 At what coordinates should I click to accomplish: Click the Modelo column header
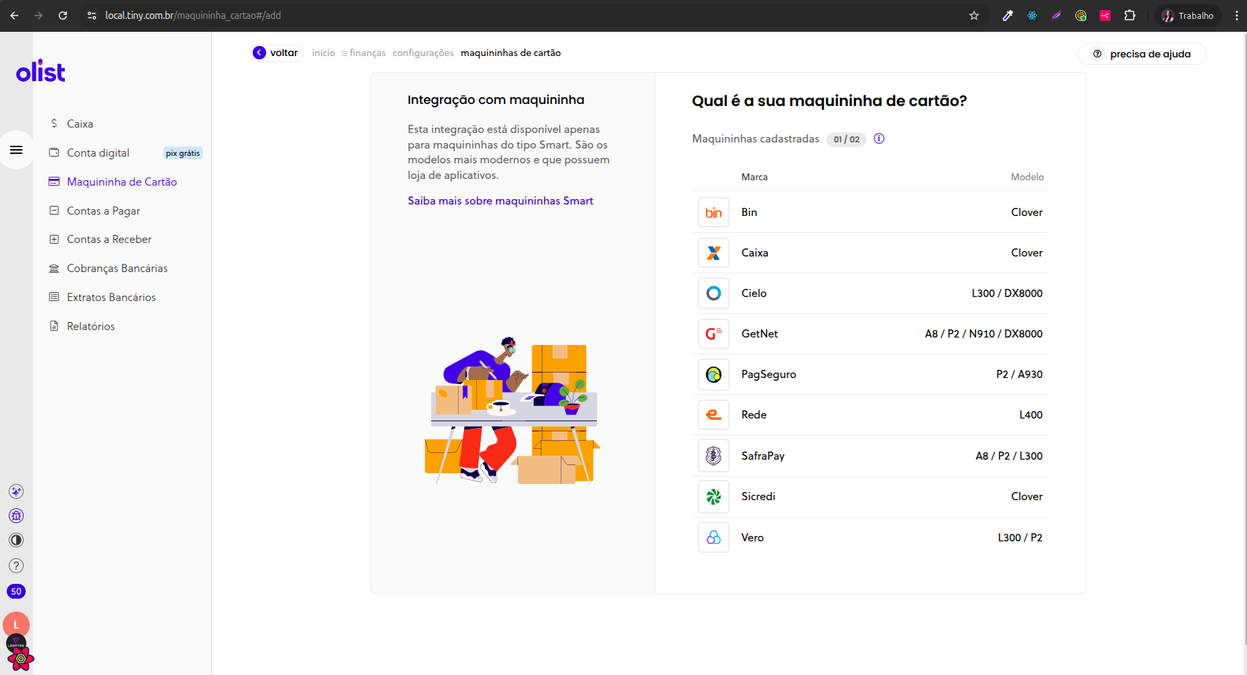(x=1027, y=177)
